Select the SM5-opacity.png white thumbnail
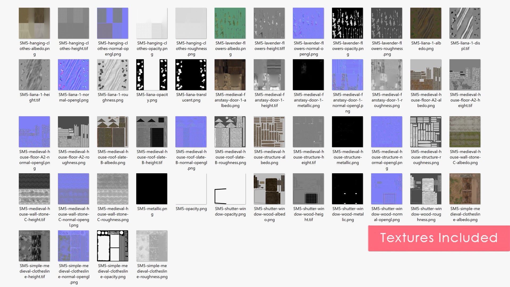Screen dimensions: 510x287 click(191, 189)
